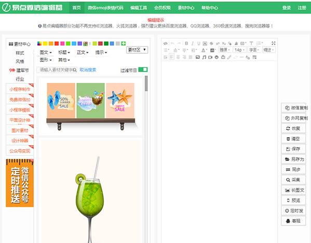Click the HTML source code icon
Image resolution: width=311 pixels, height=243 pixels.
click(166, 44)
